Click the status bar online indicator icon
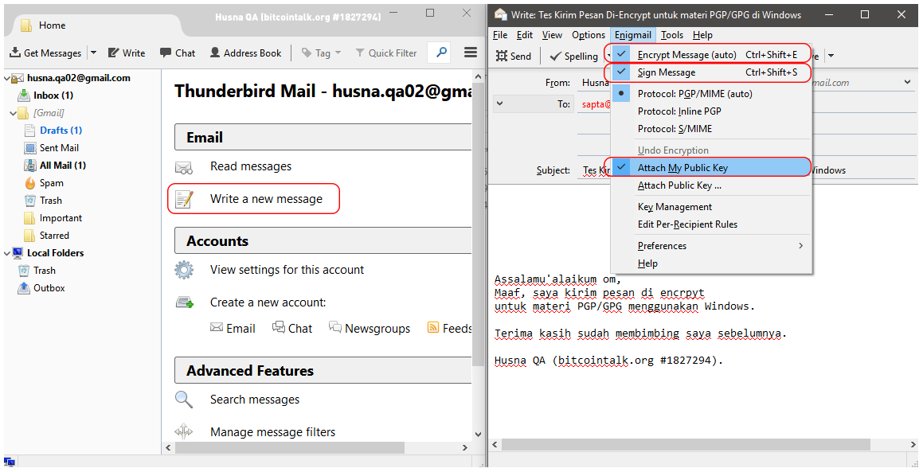The width and height of the screenshot is (923, 472). (10, 462)
